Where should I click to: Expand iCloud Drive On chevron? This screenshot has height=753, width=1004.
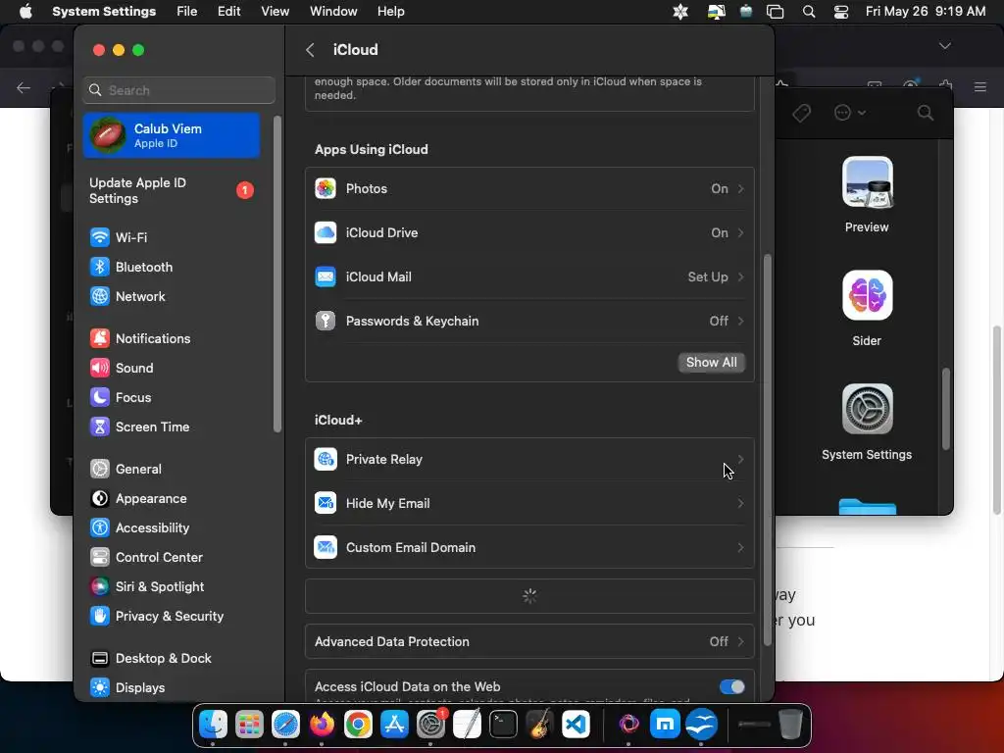point(741,233)
